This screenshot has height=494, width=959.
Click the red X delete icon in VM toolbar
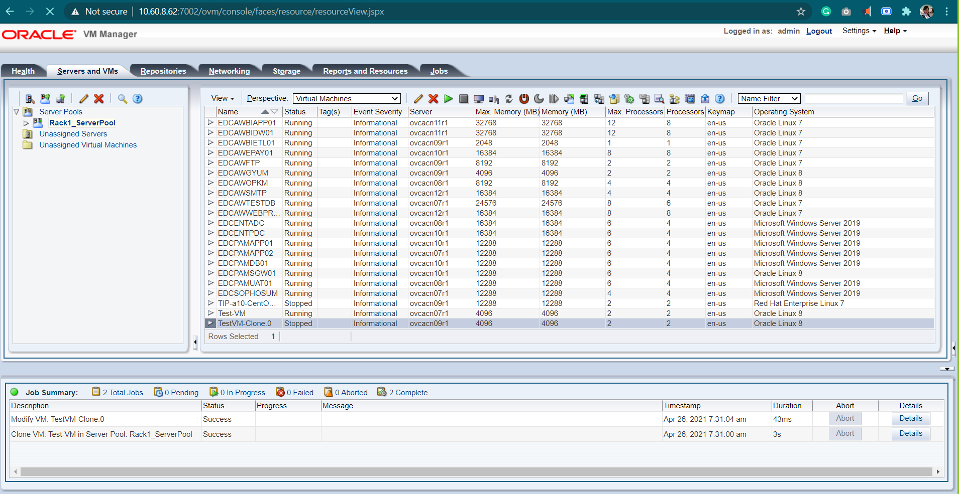(x=434, y=99)
